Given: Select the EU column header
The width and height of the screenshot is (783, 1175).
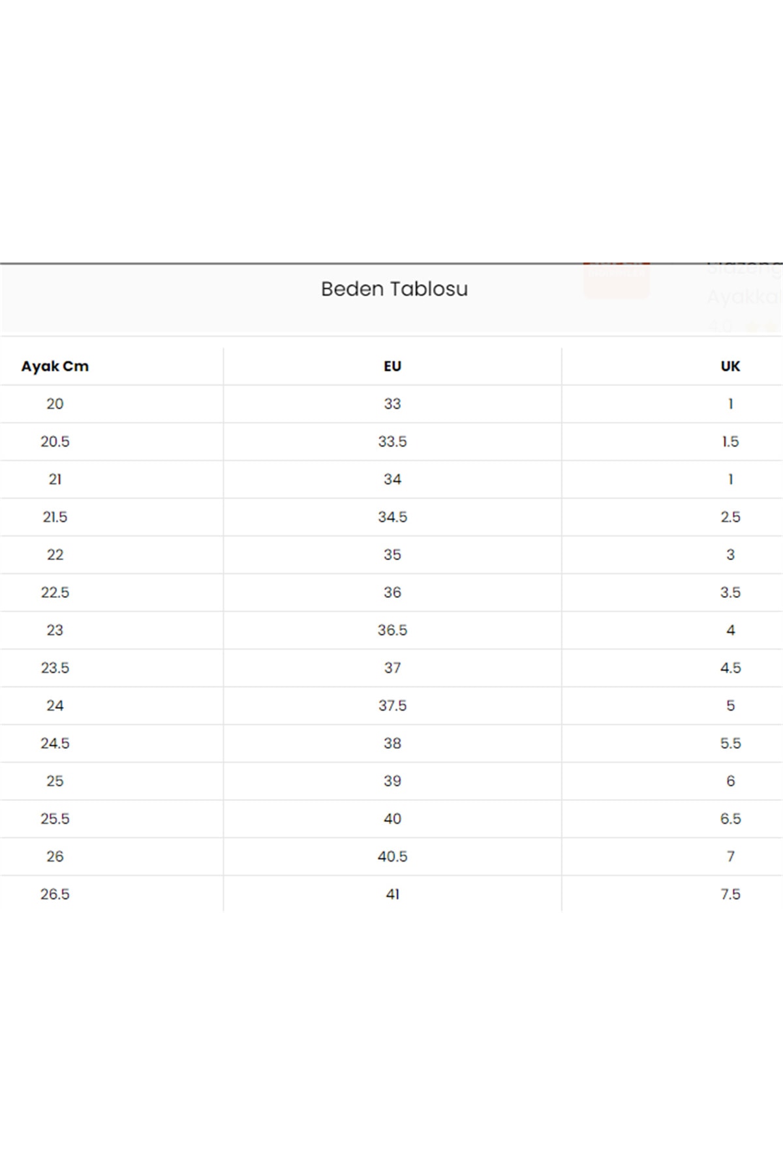Looking at the screenshot, I should click(x=392, y=366).
